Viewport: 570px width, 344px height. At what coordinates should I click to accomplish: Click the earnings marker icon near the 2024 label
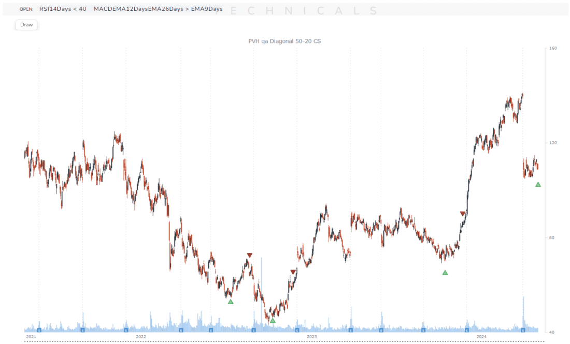[466, 331]
